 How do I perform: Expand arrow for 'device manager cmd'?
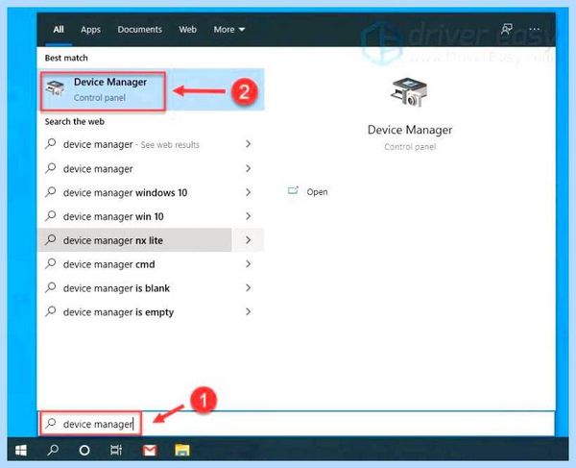coord(249,264)
